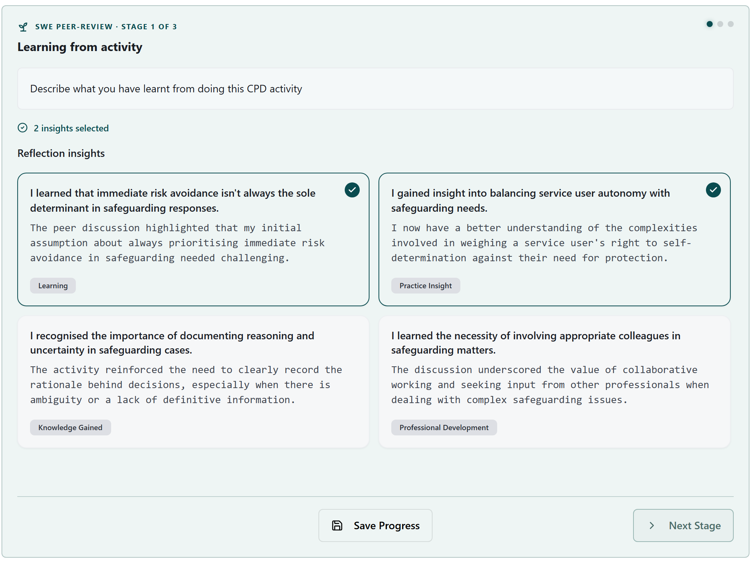
Task: Click 'The activity reinforced the need' description
Action: tap(186, 385)
